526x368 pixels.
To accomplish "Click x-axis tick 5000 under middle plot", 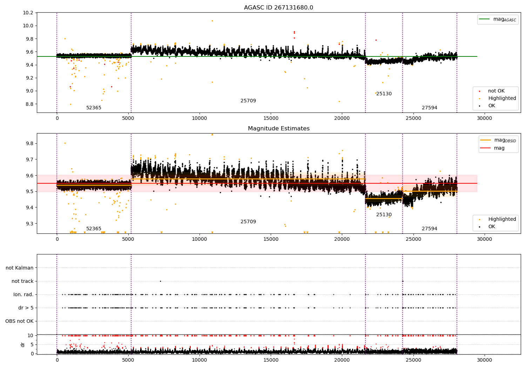I will (x=128, y=239).
